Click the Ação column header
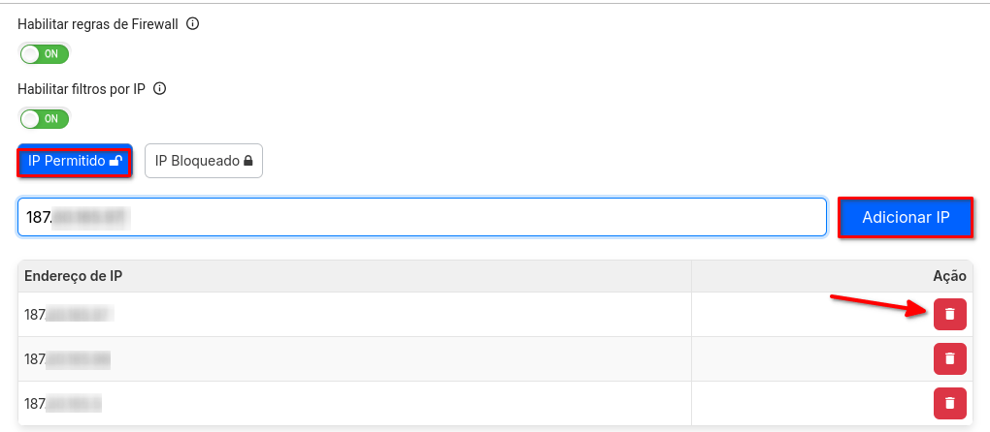 pos(948,276)
